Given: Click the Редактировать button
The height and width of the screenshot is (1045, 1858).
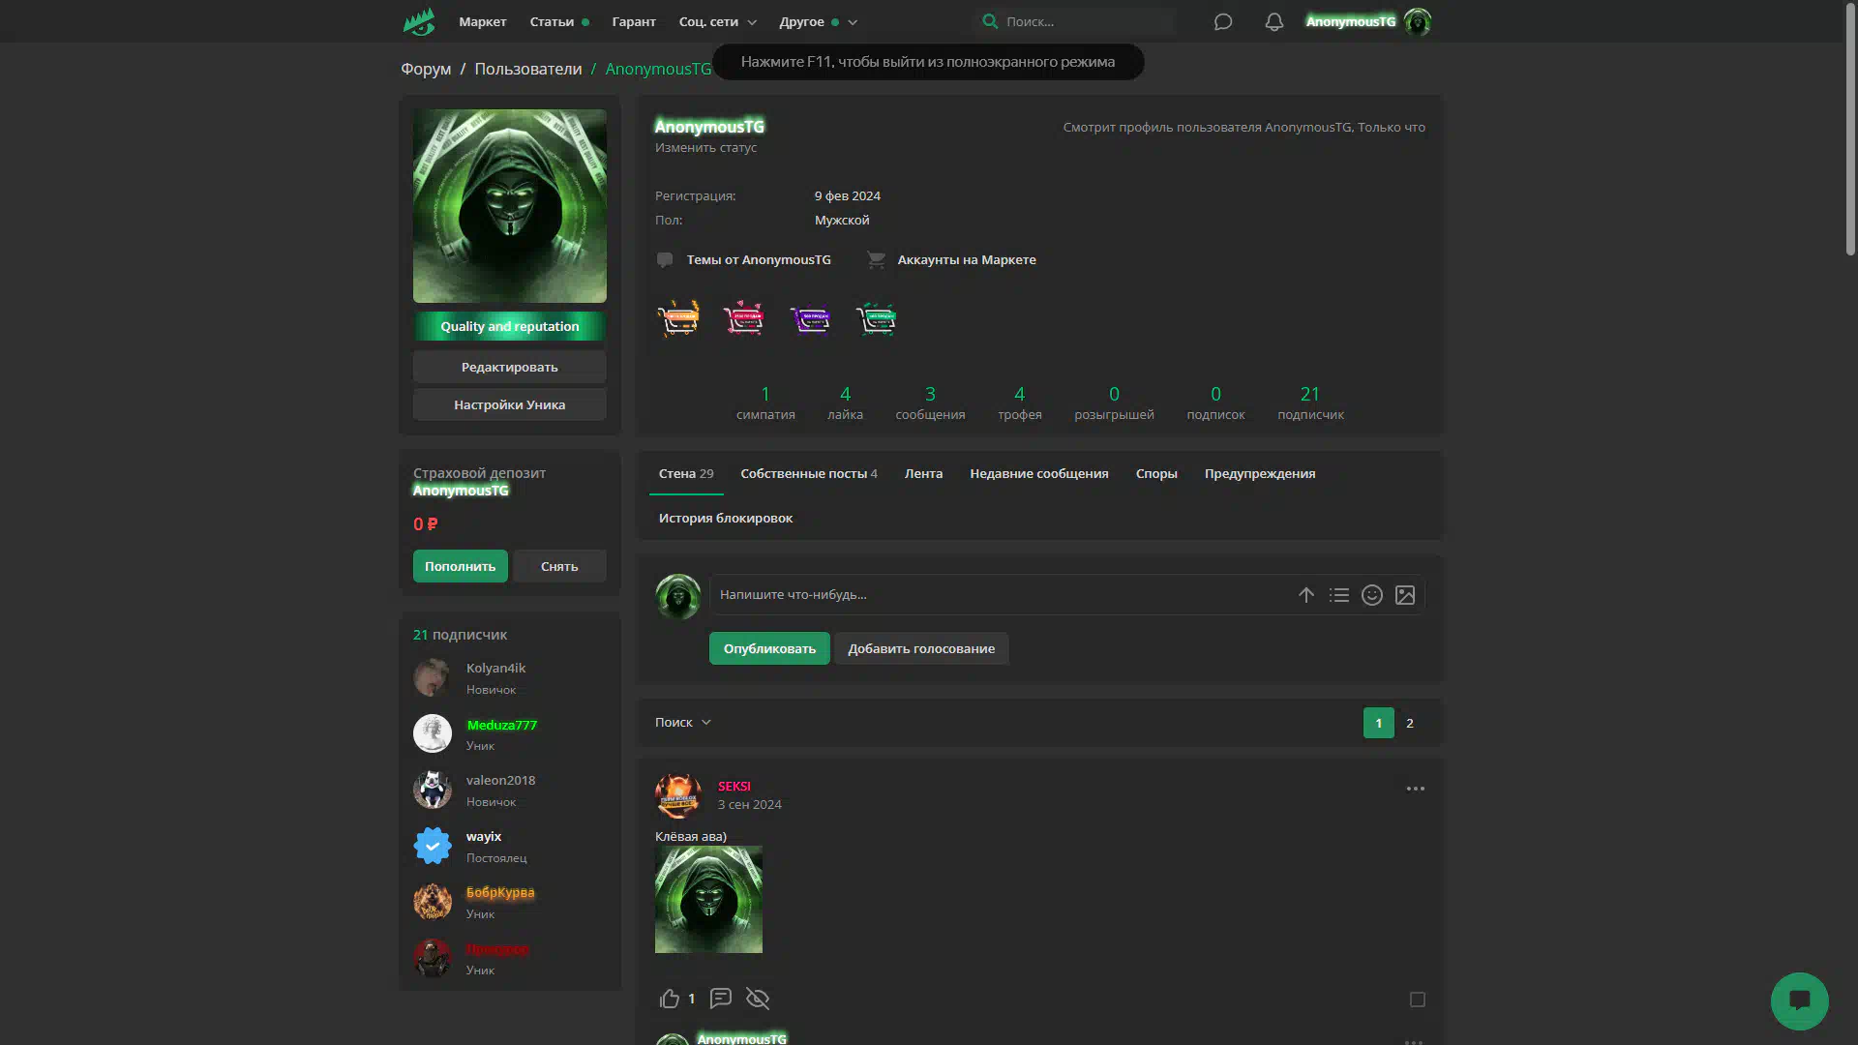Looking at the screenshot, I should [510, 367].
